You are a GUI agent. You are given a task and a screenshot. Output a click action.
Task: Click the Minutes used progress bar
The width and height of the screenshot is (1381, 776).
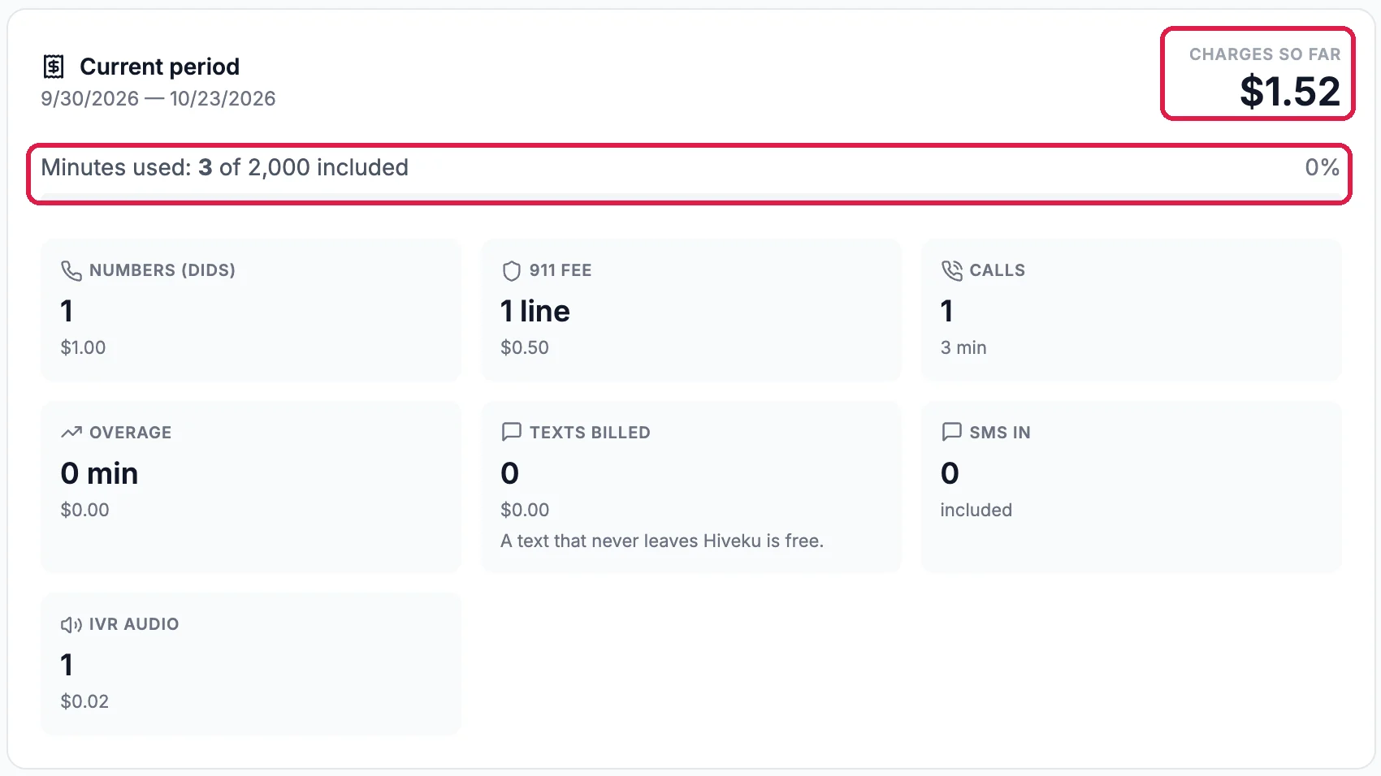pyautogui.click(x=690, y=196)
